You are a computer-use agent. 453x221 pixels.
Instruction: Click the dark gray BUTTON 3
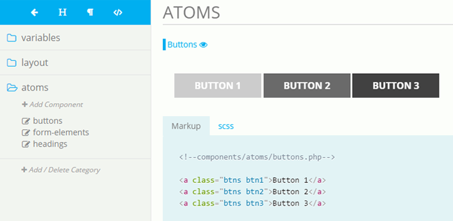pyautogui.click(x=396, y=85)
